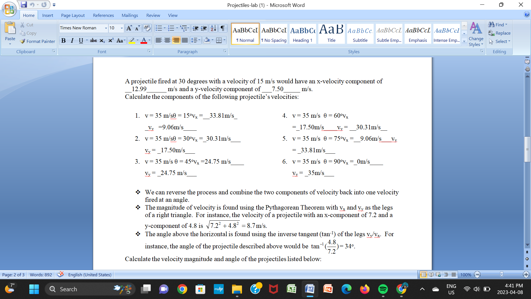Viewport: 531px width, 299px height.
Task: Open the Mailings ribbon tab
Action: (x=130, y=15)
